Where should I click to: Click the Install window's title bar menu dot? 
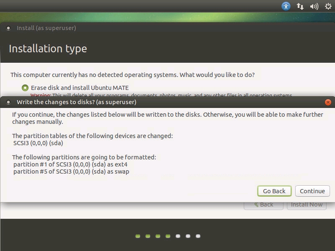click(x=8, y=28)
